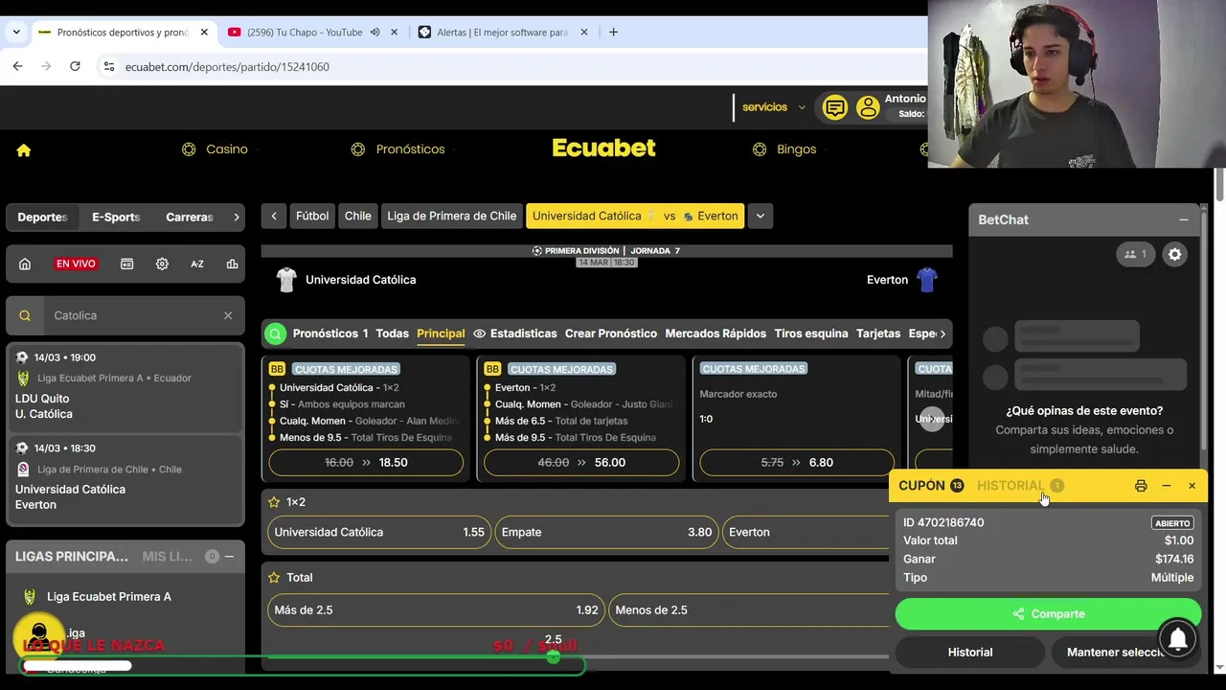Image resolution: width=1226 pixels, height=690 pixels.
Task: Open Universidad Católica vs Everton result in sidebar
Action: (125, 476)
